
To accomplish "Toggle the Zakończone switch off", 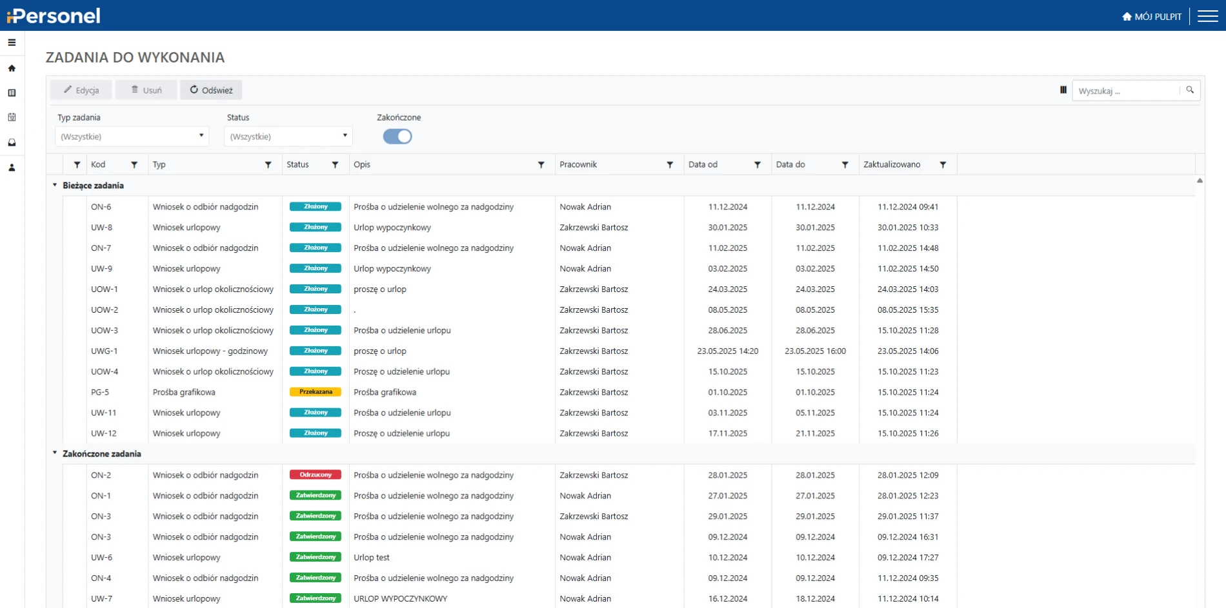I will (397, 137).
